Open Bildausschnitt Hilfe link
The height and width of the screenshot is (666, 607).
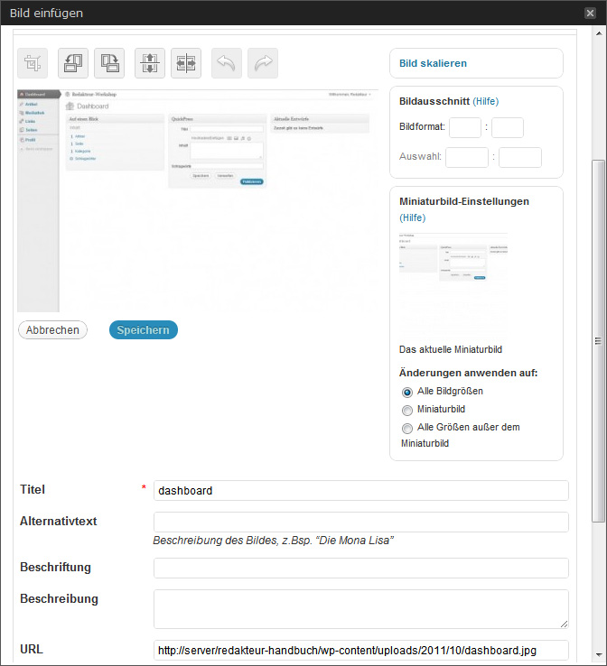pos(485,101)
